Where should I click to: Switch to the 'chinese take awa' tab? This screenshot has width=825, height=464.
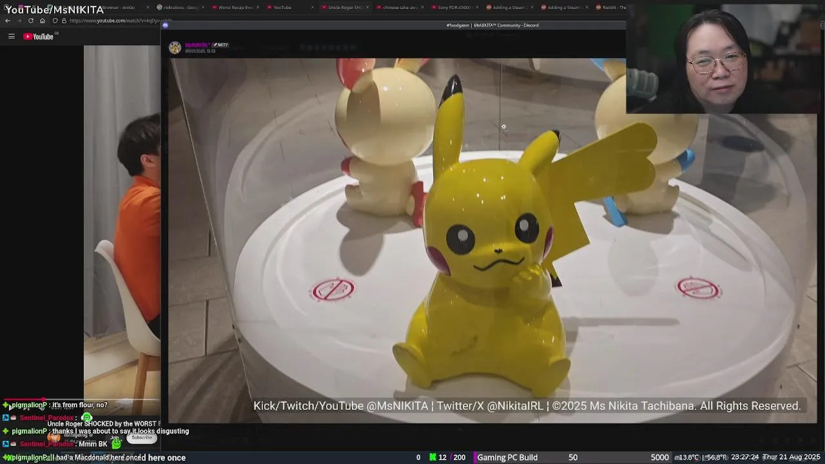[400, 7]
